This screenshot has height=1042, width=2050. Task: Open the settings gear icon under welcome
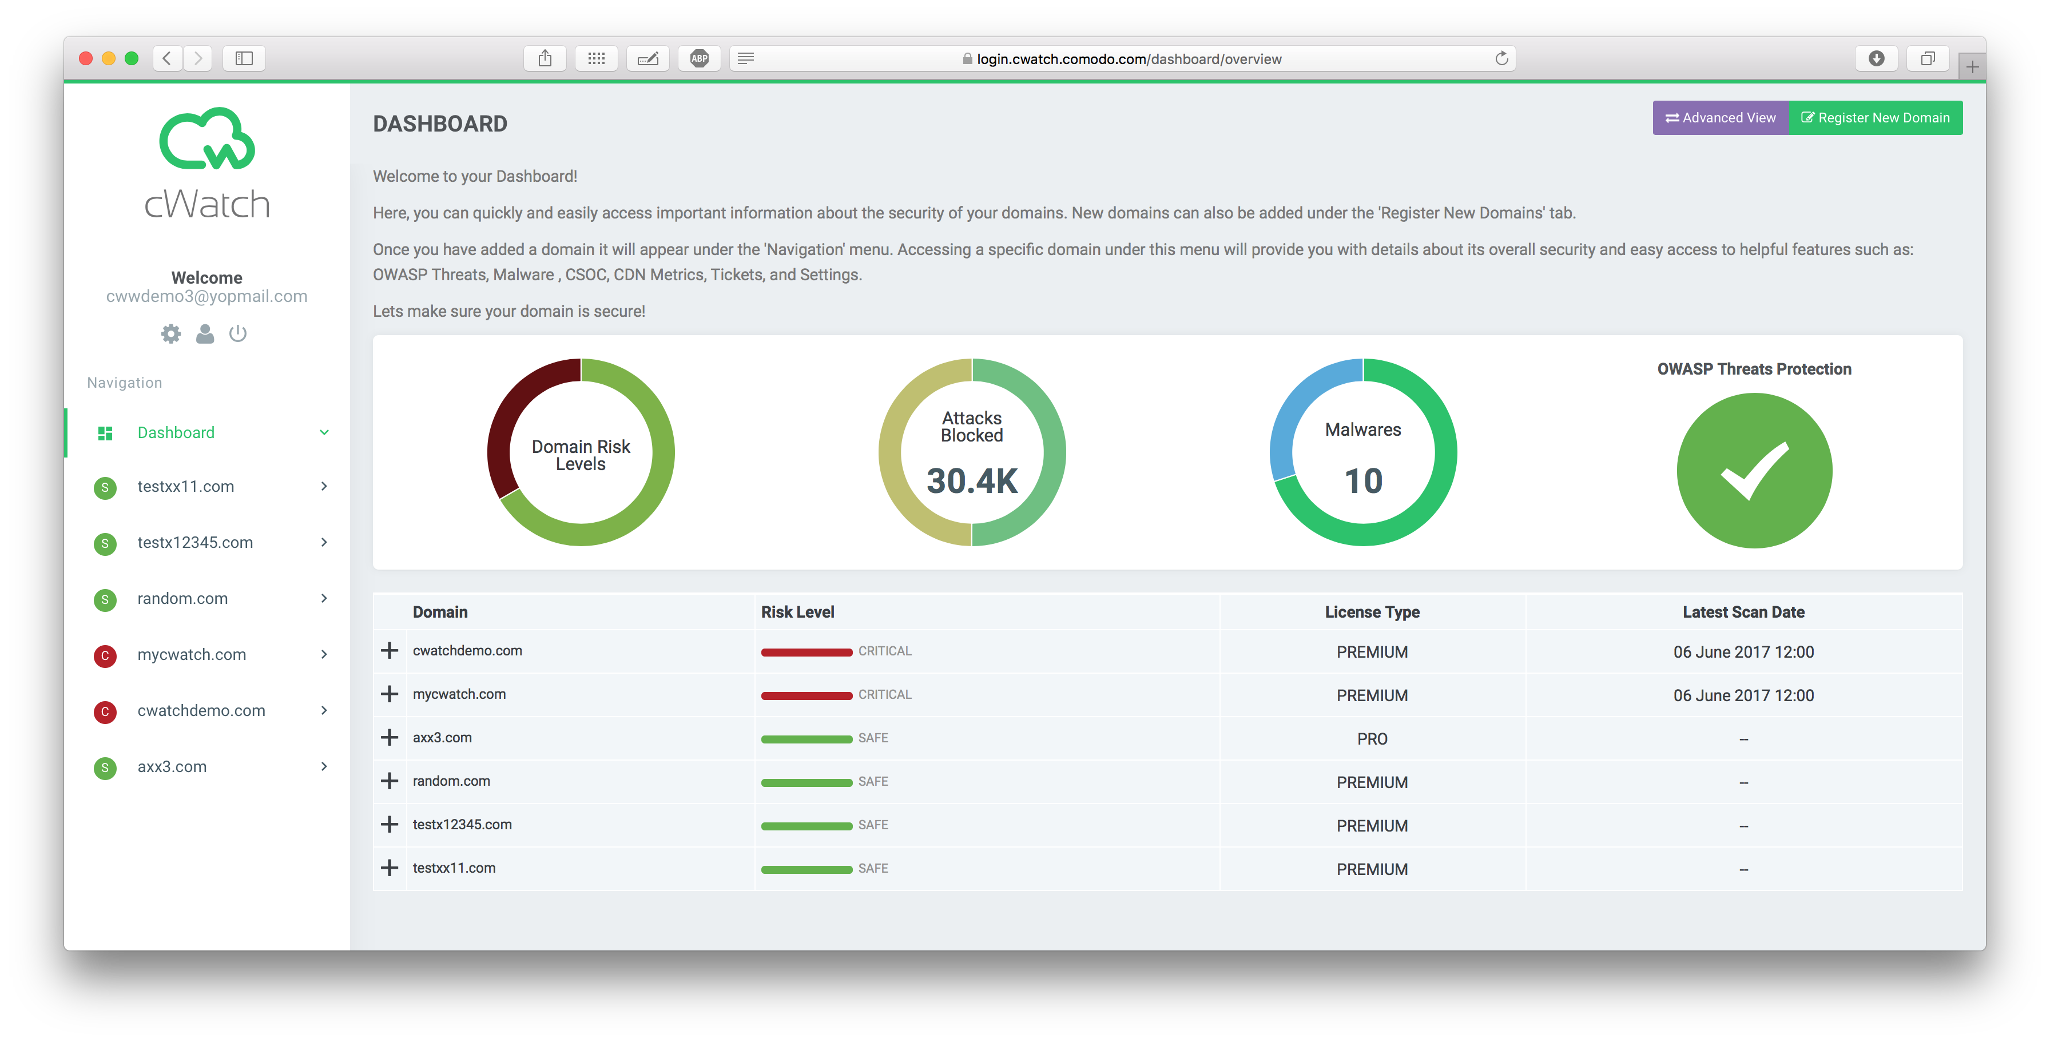tap(171, 333)
